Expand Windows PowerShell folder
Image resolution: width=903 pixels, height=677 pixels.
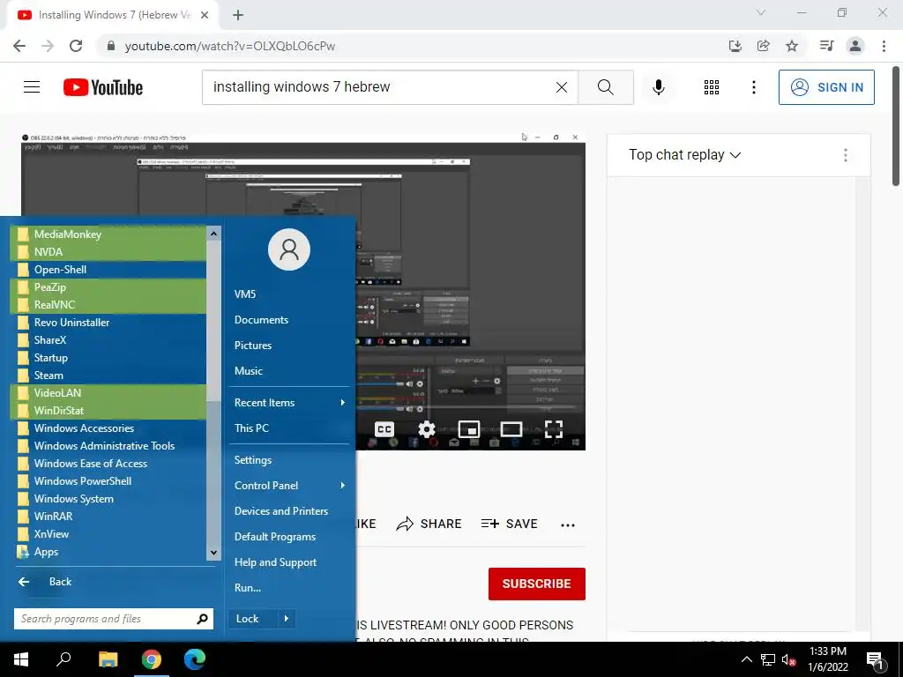pos(108,481)
